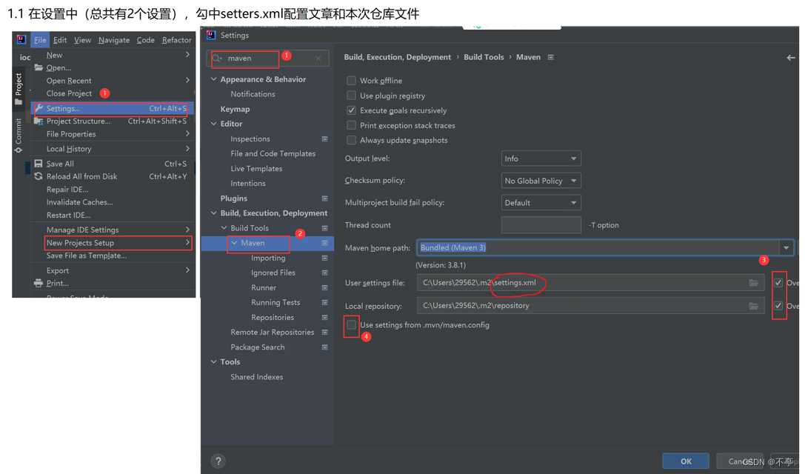
Task: Collapse Appearance & Behavior tree node
Action: 213,79
